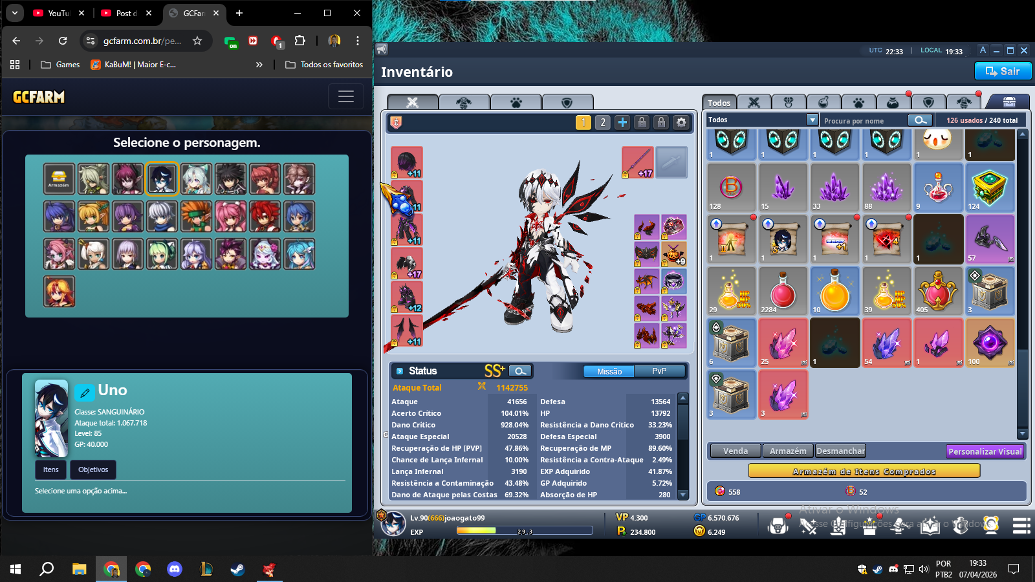Open File Explorer from the taskbar
This screenshot has height=582, width=1035.
coord(79,569)
